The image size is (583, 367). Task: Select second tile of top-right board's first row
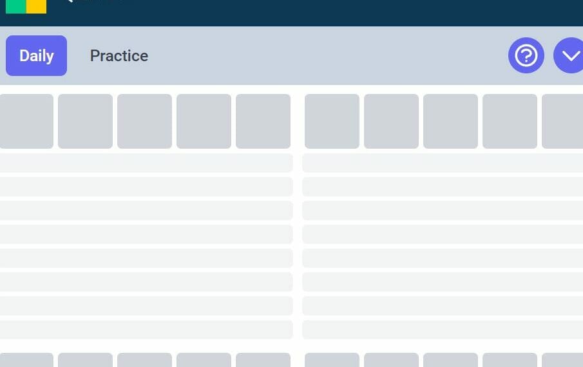click(391, 121)
